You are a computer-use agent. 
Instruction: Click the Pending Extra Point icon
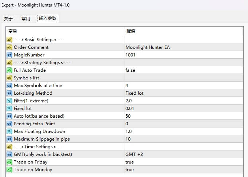tap(9, 124)
